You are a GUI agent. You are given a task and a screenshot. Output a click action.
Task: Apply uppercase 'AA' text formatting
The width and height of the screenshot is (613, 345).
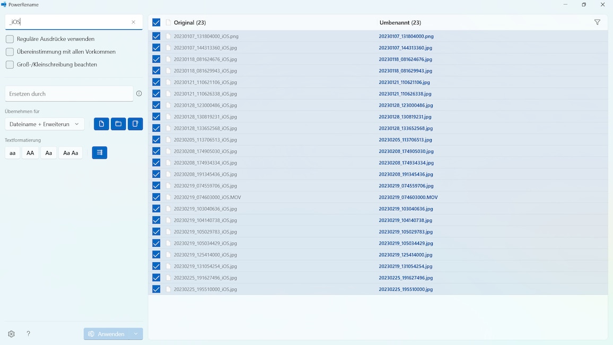[x=30, y=153]
